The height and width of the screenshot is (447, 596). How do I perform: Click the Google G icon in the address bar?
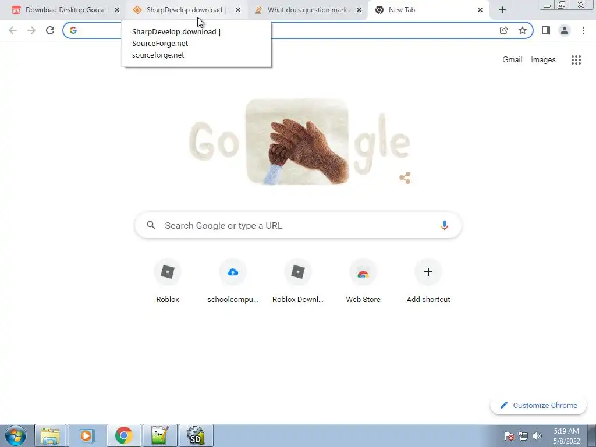[73, 30]
